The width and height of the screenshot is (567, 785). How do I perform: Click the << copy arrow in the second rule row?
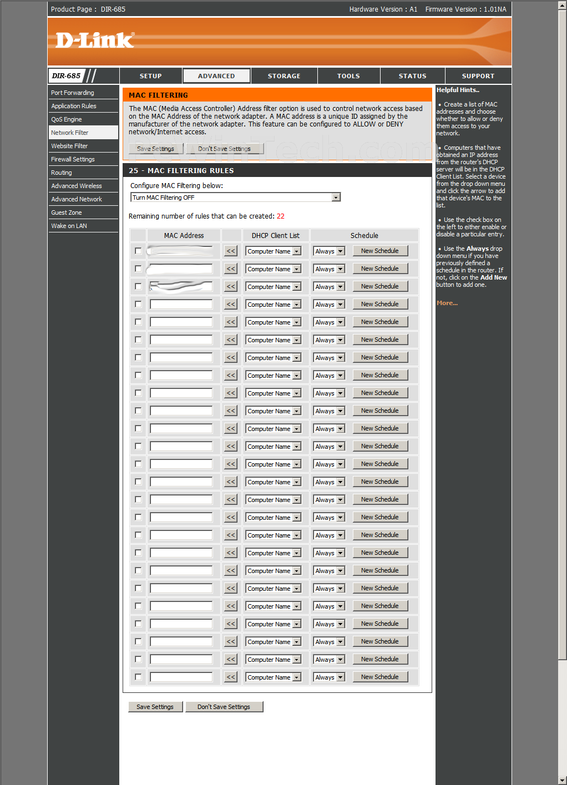(231, 269)
